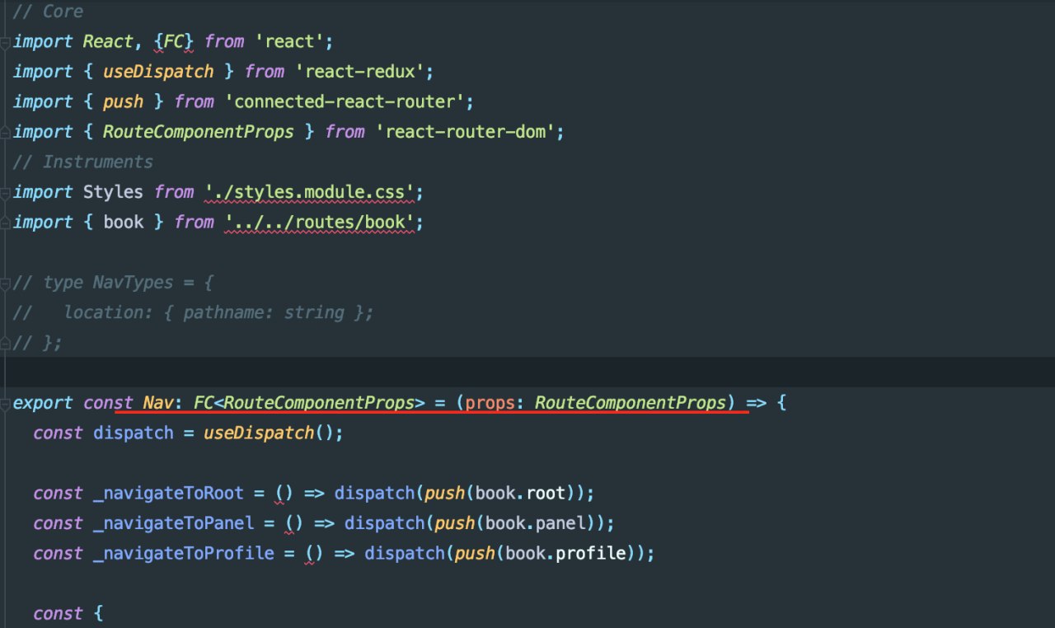
Task: Click 'RouteComponentProps' type after 'props:'
Action: tap(631, 403)
